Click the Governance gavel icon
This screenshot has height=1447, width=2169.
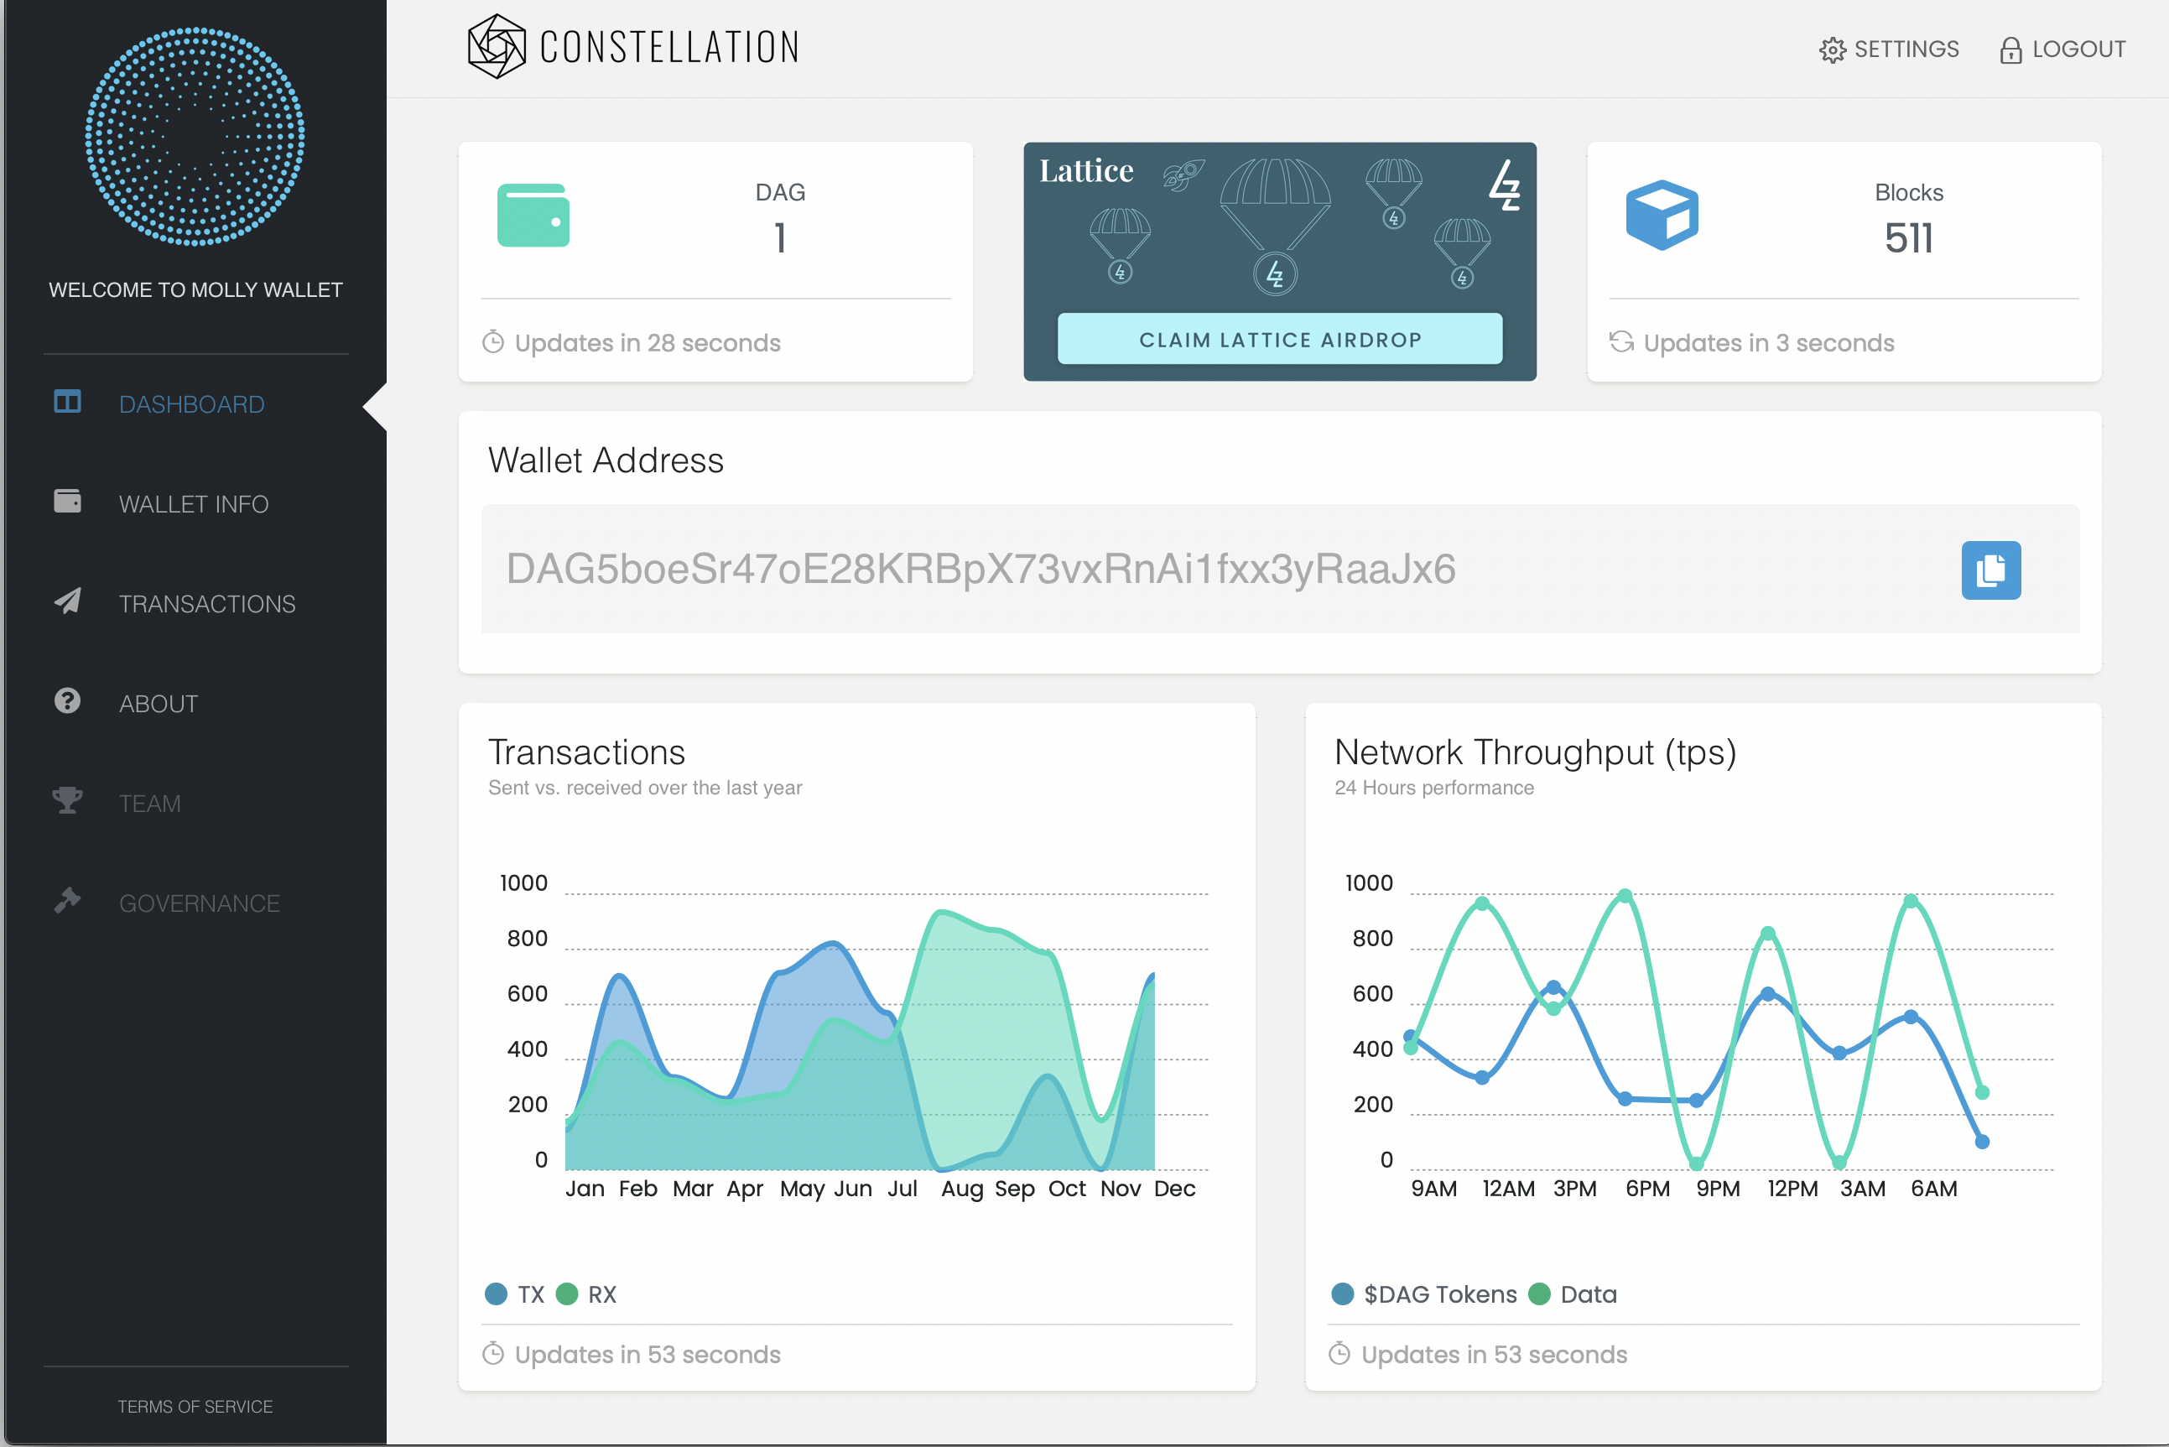point(67,900)
